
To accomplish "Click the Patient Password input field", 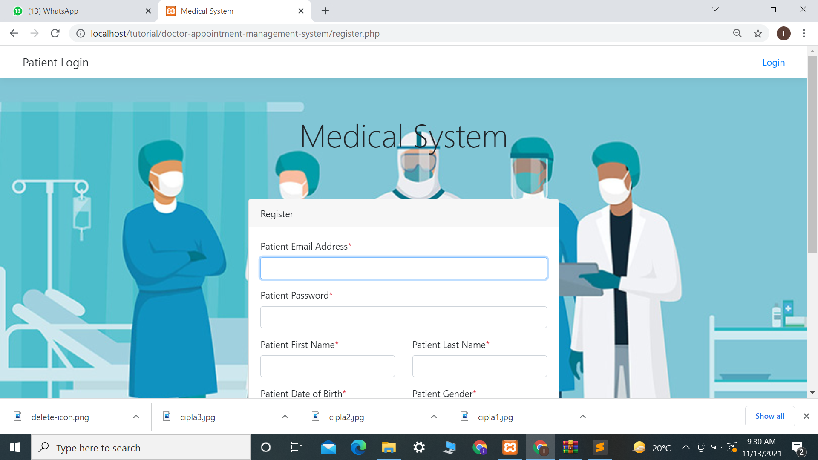I will click(403, 317).
